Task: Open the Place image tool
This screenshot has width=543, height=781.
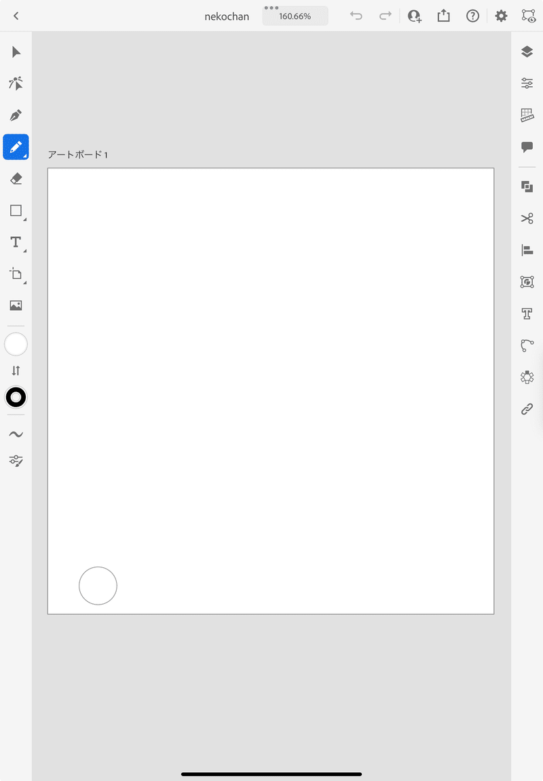Action: 16,305
